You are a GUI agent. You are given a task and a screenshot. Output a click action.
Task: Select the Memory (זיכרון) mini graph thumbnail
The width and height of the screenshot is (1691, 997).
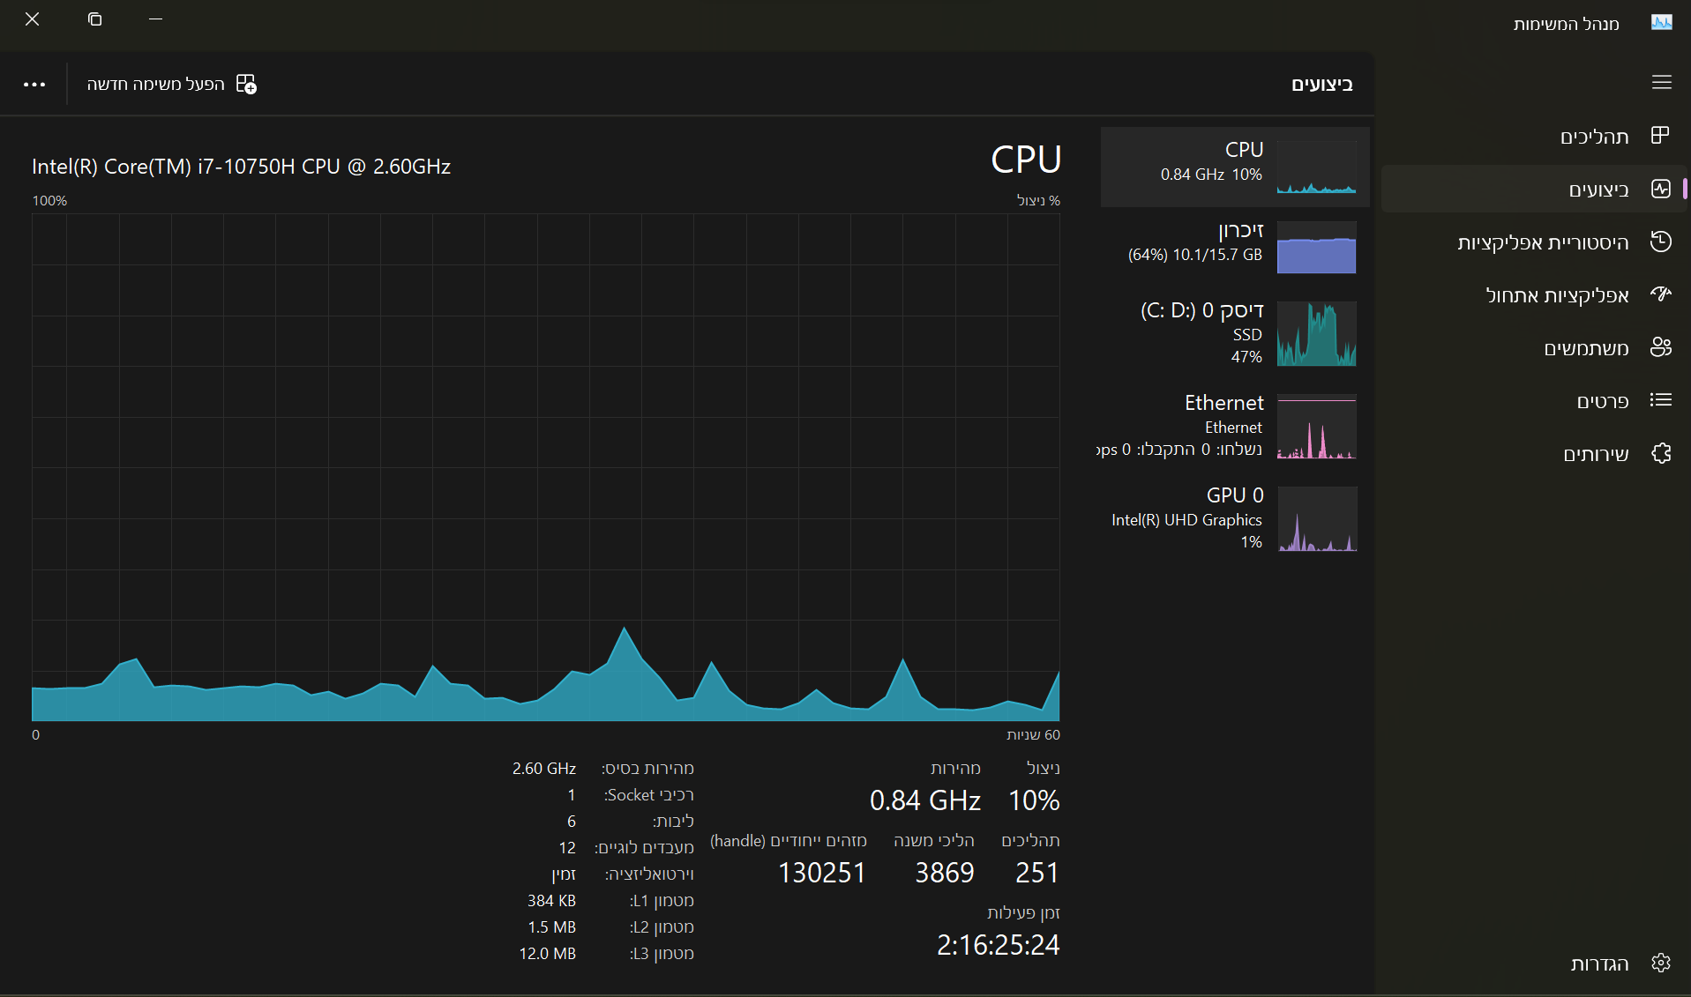tap(1316, 247)
